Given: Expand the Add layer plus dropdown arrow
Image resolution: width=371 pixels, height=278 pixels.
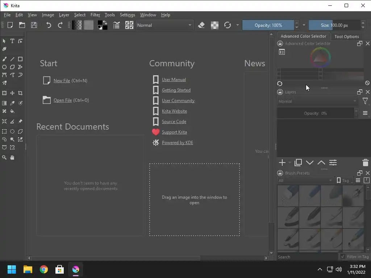Looking at the screenshot, I should click(x=290, y=163).
